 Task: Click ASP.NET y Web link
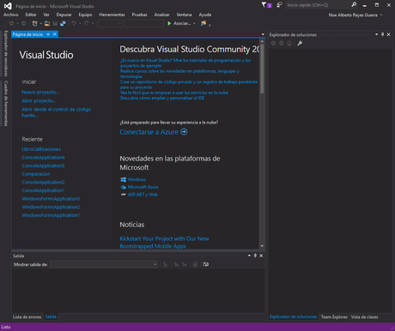(x=143, y=195)
